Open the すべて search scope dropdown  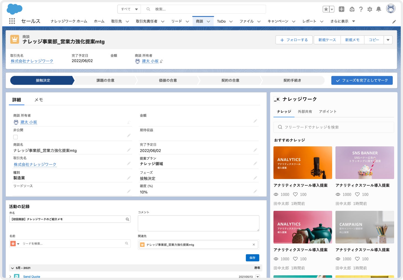click(129, 9)
